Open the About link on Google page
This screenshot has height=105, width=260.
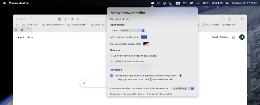[20, 37]
